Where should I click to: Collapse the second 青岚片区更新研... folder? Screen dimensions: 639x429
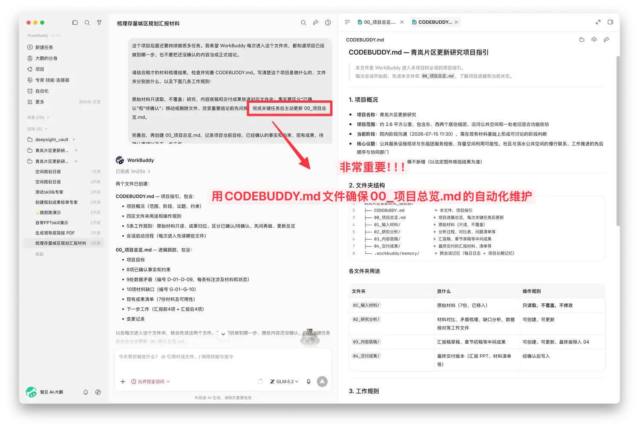(76, 161)
